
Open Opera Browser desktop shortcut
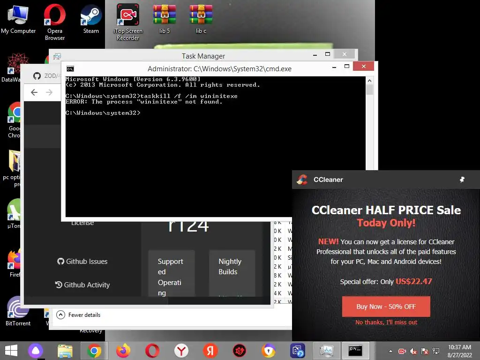coord(54,22)
